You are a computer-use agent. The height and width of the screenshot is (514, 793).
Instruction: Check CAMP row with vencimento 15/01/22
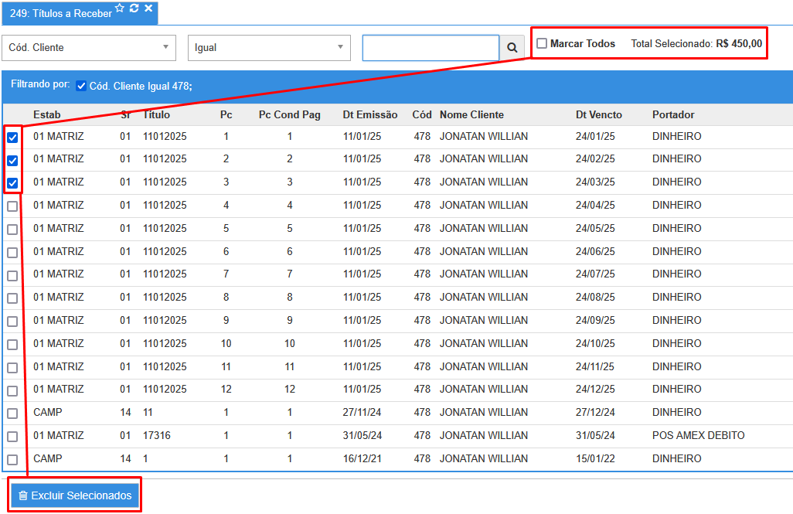[x=12, y=459]
